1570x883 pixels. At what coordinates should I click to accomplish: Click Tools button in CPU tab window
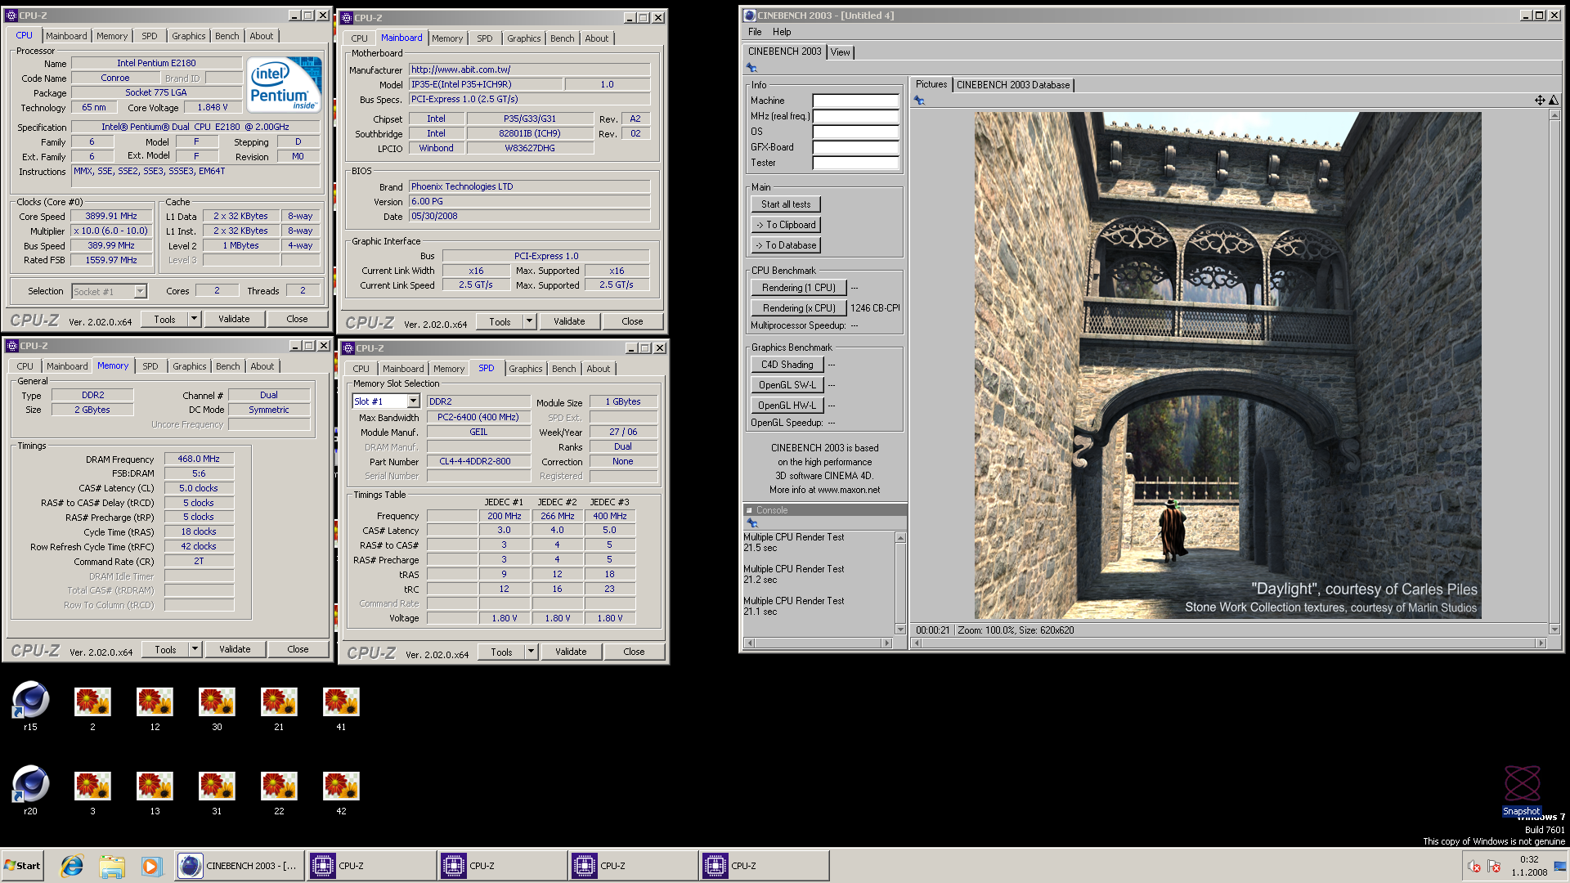[165, 319]
